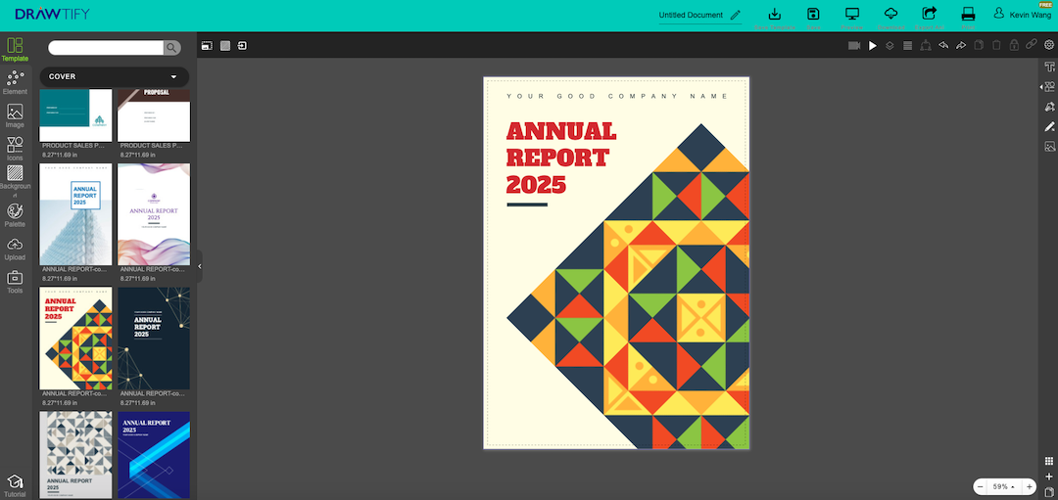Click the image tool in right toolbar
Screen dimensions: 1058x500
point(1049,146)
